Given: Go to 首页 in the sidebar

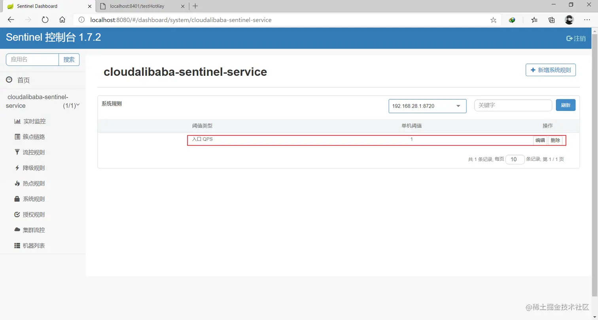Looking at the screenshot, I should pyautogui.click(x=23, y=80).
